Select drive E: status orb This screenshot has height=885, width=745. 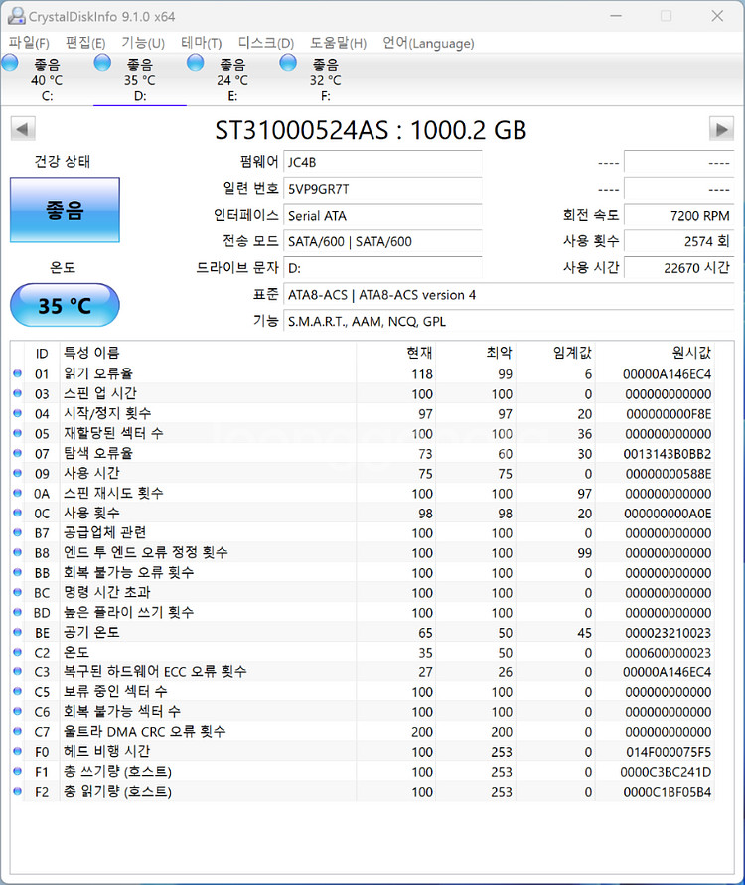[196, 63]
